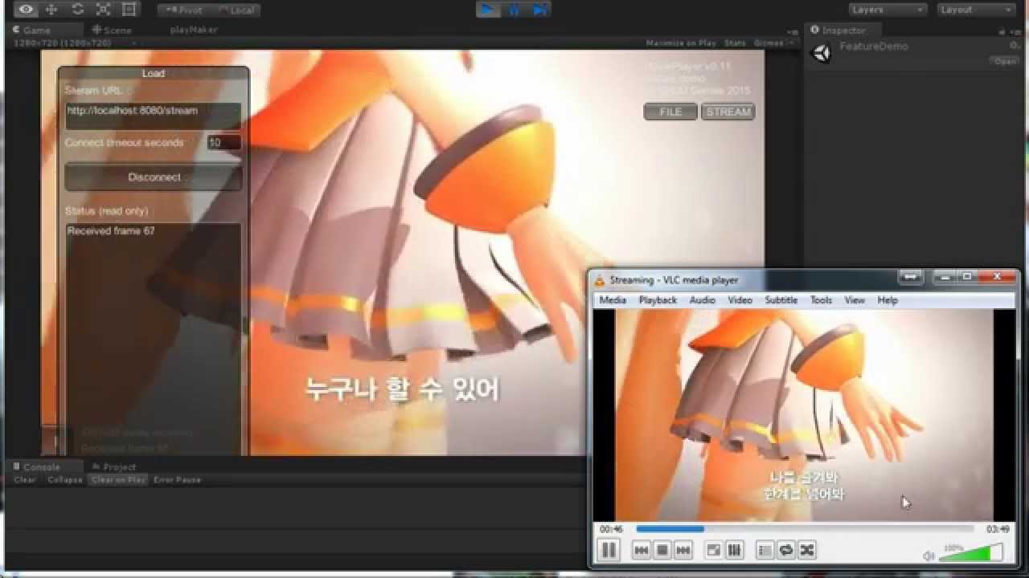1029x578 pixels.
Task: Select the Unity scale tool
Action: 104,9
